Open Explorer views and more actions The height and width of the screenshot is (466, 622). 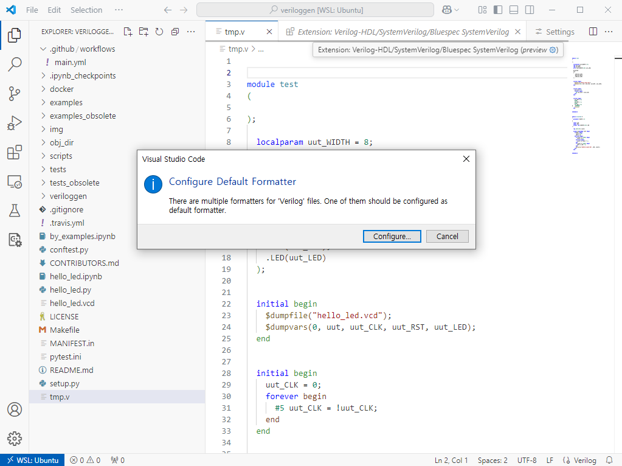click(x=191, y=32)
